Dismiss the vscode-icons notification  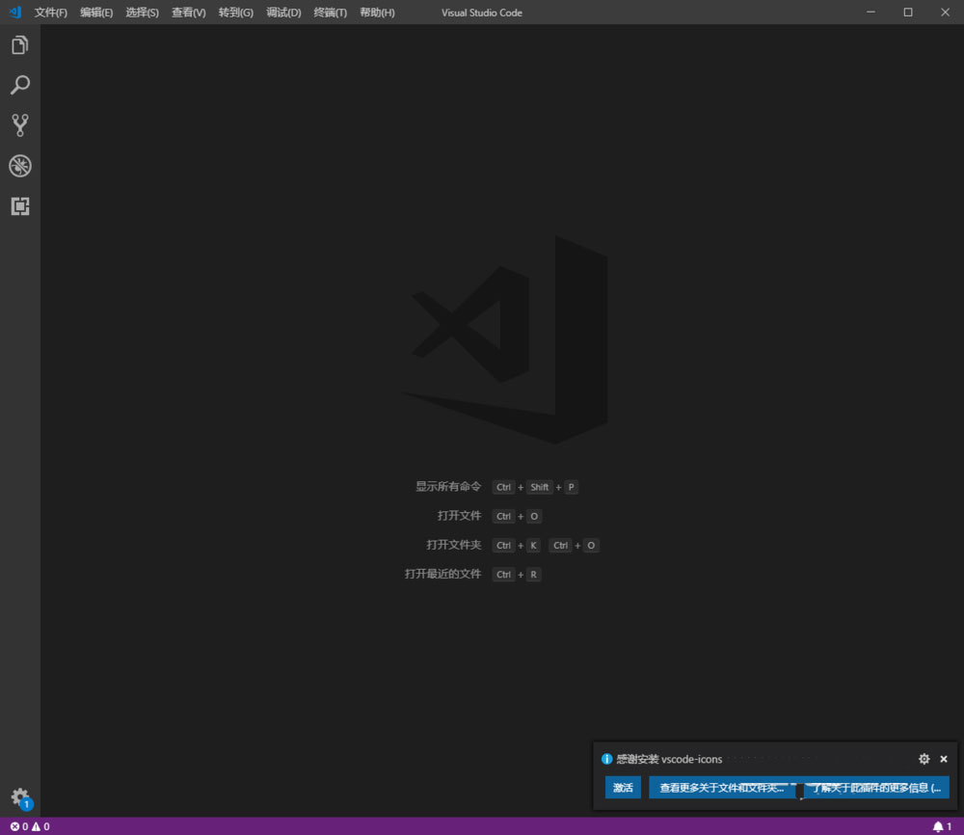[943, 759]
